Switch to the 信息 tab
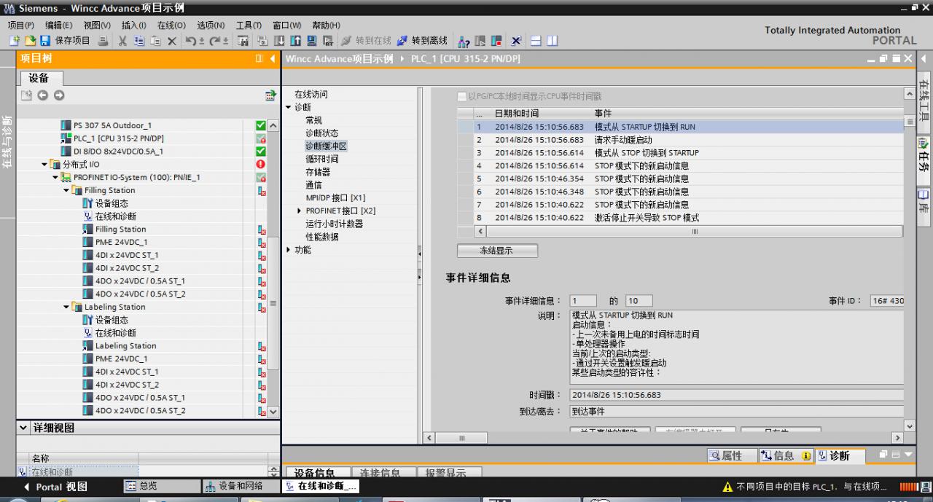This screenshot has height=502, width=933. click(786, 455)
